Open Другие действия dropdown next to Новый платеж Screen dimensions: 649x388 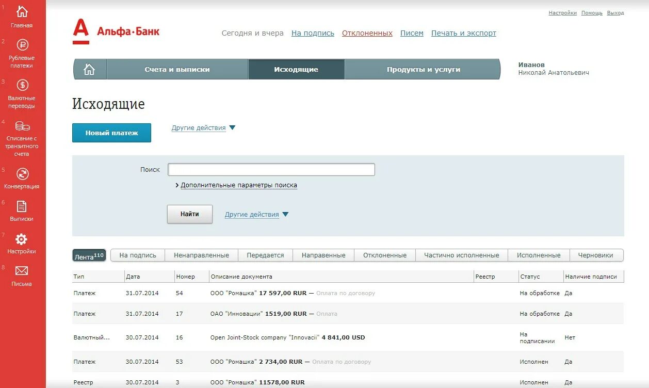click(x=203, y=128)
